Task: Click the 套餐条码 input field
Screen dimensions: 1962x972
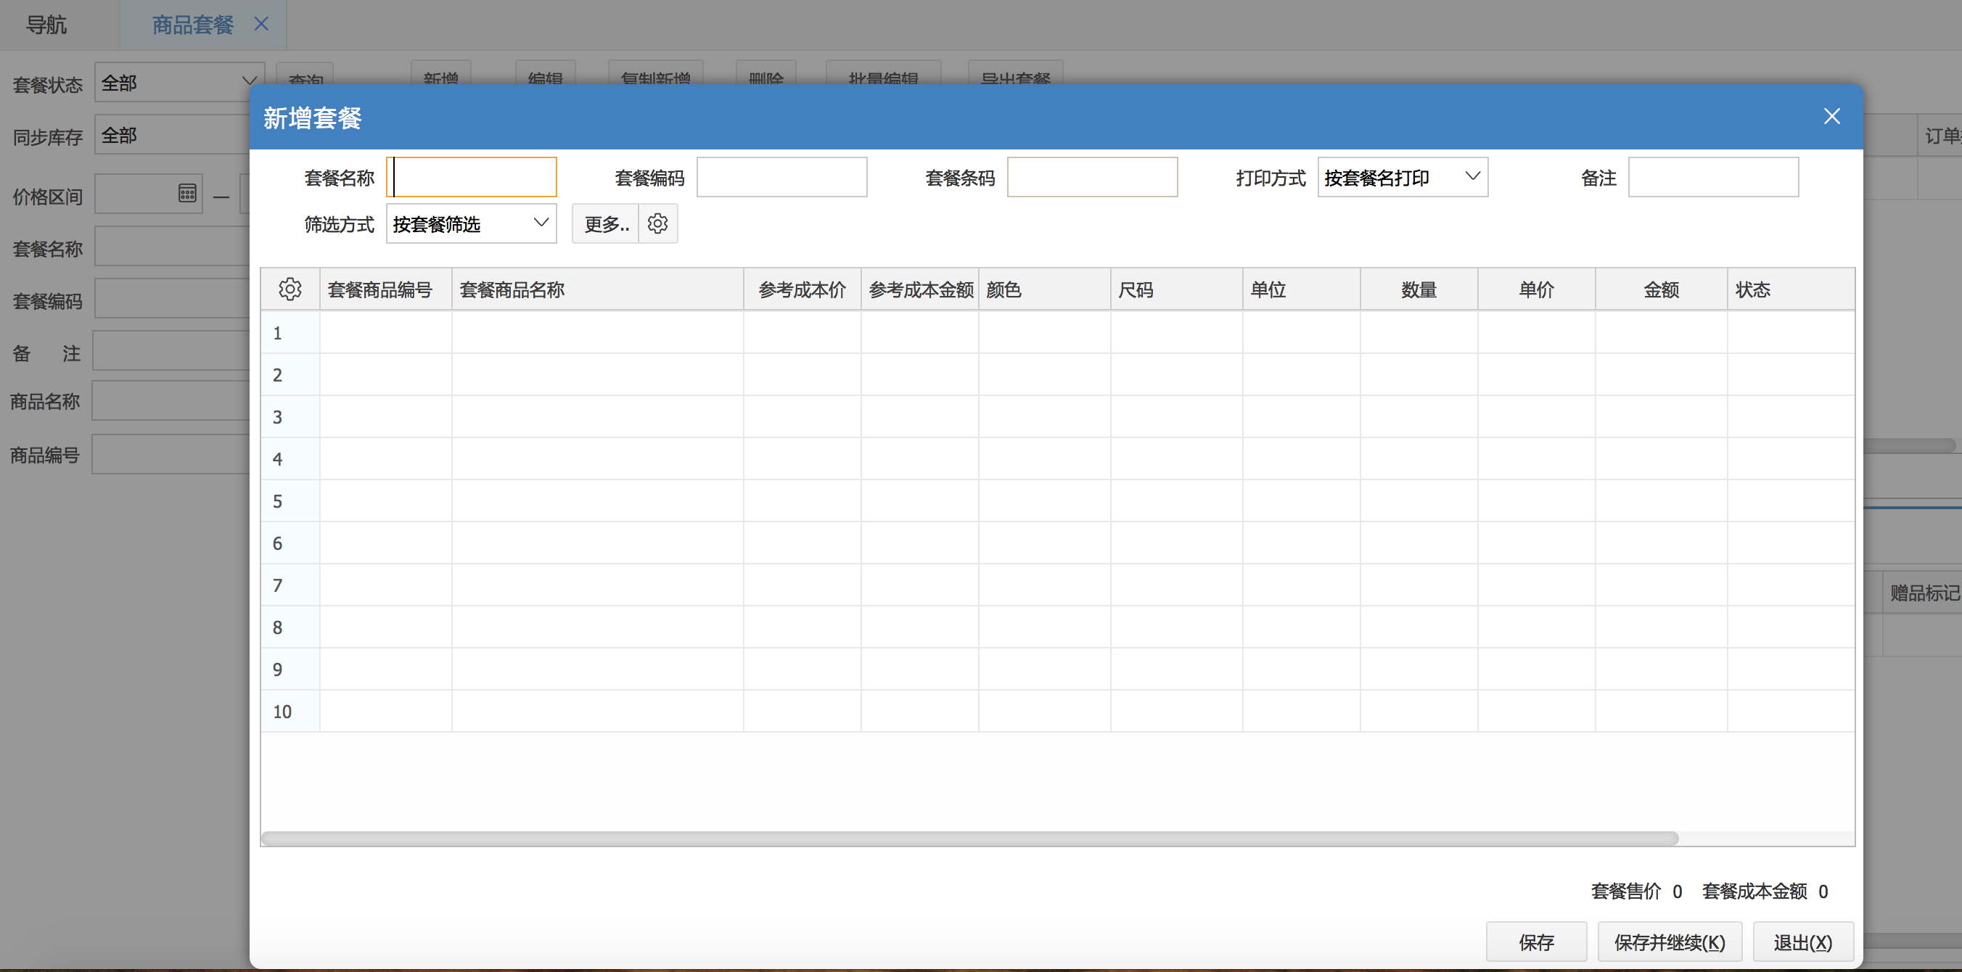Action: click(1091, 177)
